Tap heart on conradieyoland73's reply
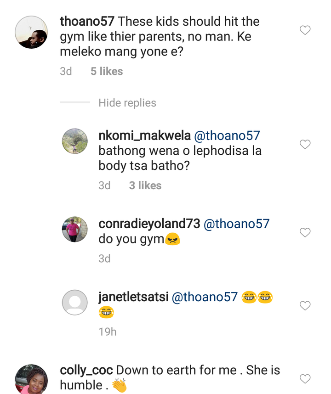Image resolution: width=331 pixels, height=394 pixels. tap(305, 233)
